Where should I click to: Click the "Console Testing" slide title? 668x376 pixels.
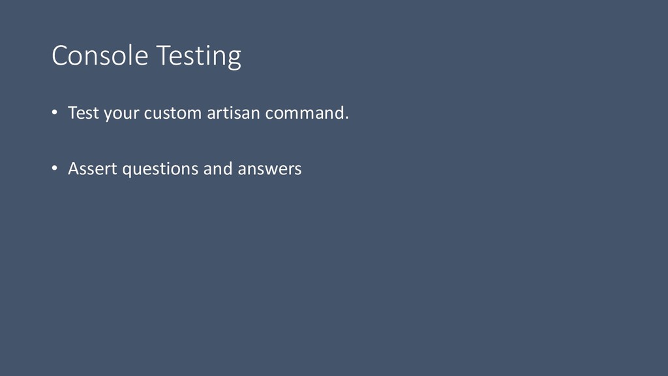pyautogui.click(x=146, y=57)
